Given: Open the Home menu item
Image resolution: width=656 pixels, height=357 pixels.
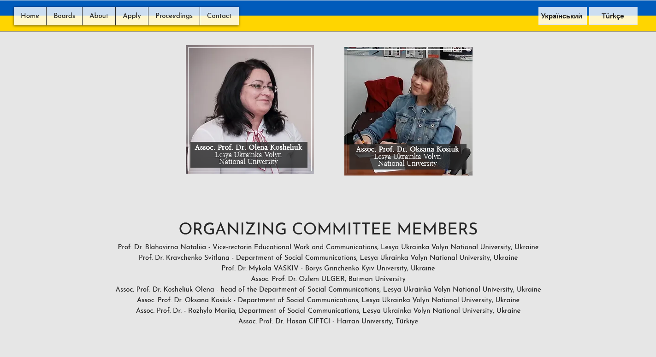Looking at the screenshot, I should tap(30, 16).
